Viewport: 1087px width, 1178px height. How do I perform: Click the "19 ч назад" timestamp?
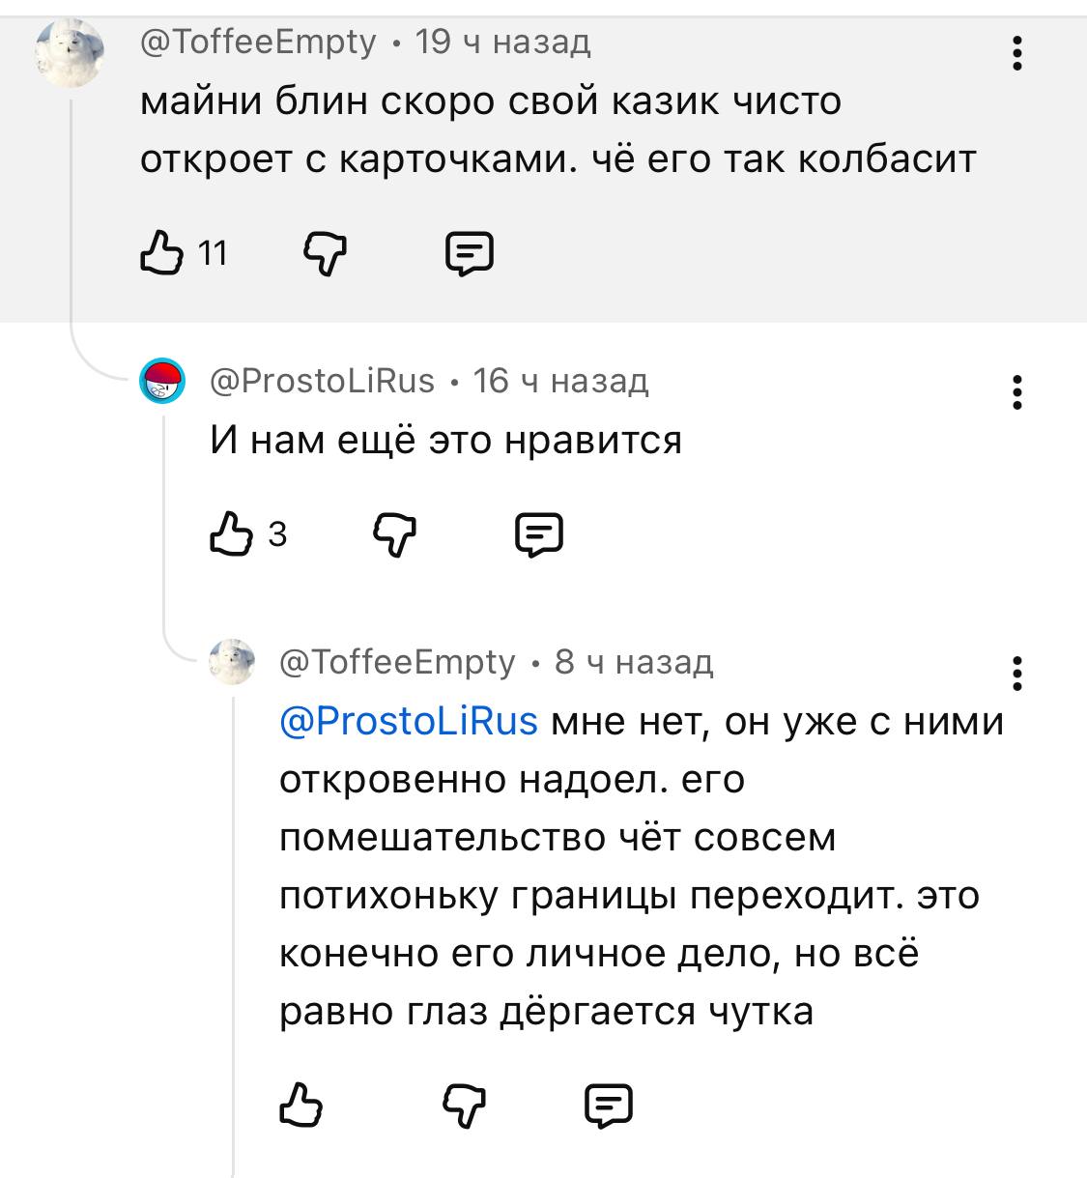pyautogui.click(x=502, y=42)
